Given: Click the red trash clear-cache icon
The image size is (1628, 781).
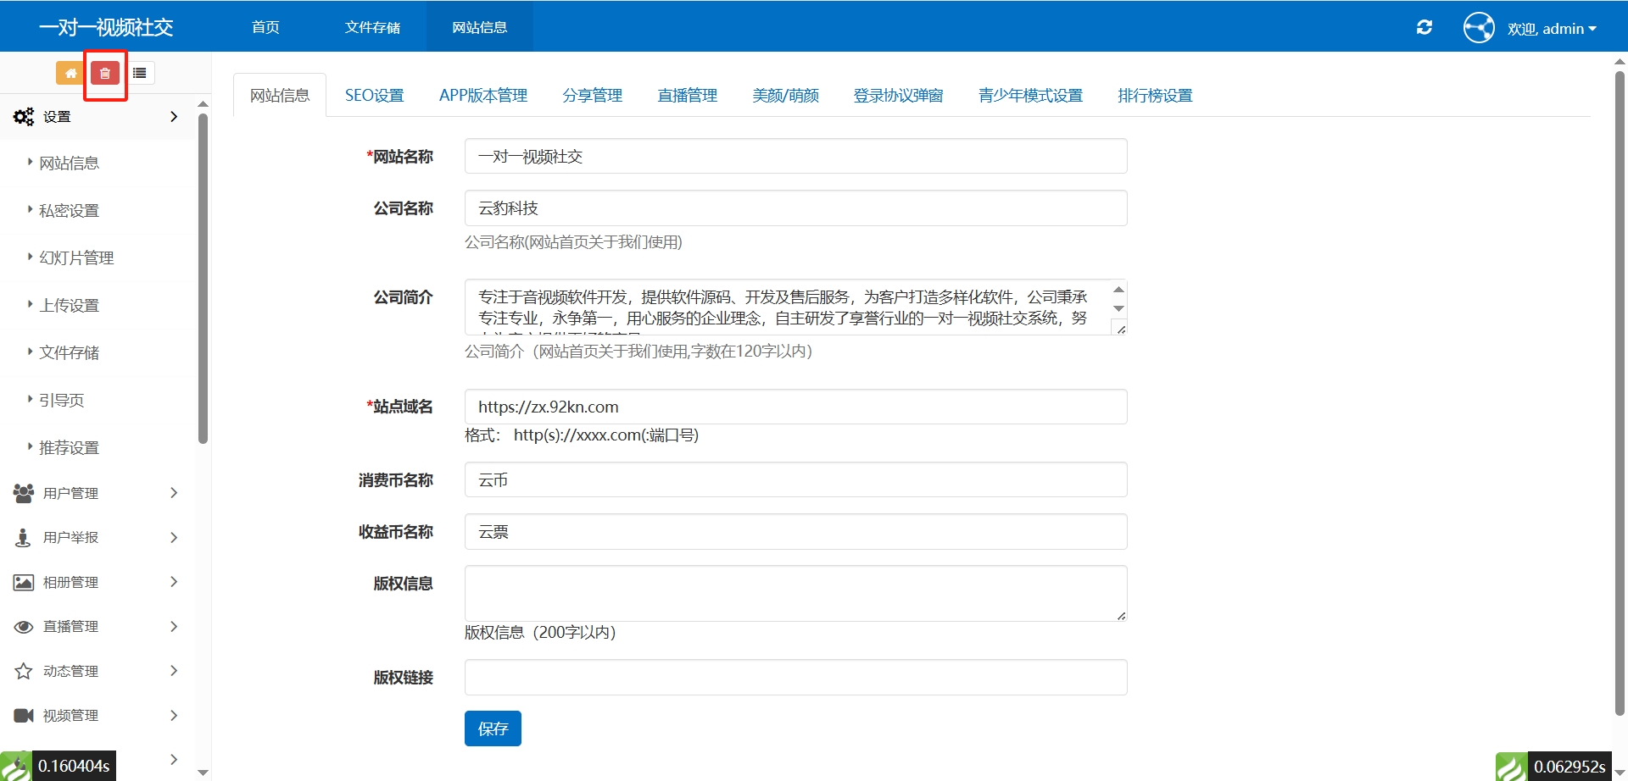Looking at the screenshot, I should pyautogui.click(x=105, y=73).
